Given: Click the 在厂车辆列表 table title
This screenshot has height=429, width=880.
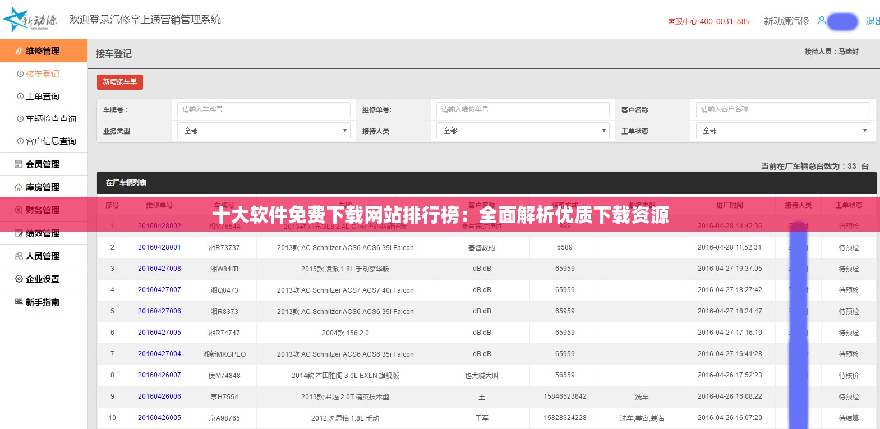Looking at the screenshot, I should pos(126,183).
